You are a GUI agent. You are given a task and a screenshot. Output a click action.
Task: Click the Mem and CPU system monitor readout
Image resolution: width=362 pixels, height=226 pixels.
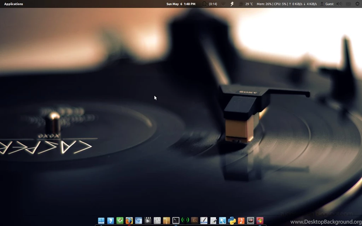pyautogui.click(x=286, y=4)
